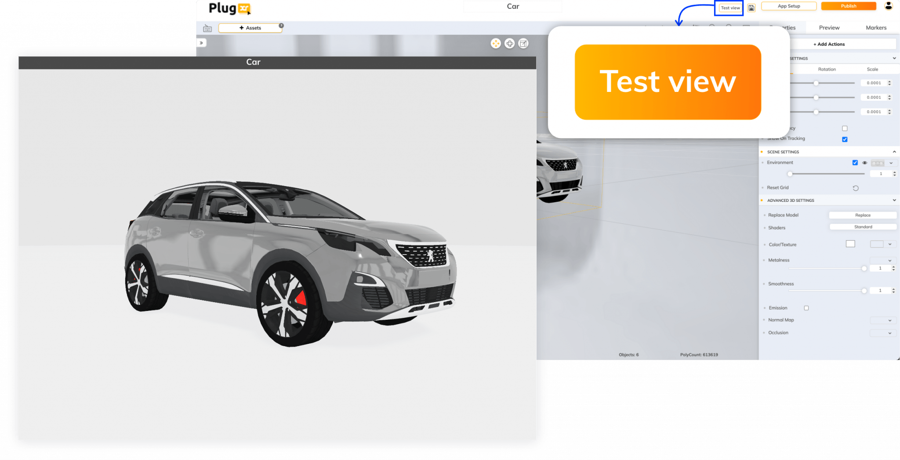Click the Car title field at top
This screenshot has height=460, width=900.
[512, 6]
